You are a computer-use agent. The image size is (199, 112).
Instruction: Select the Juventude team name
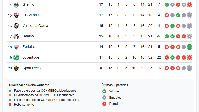click(x=31, y=58)
